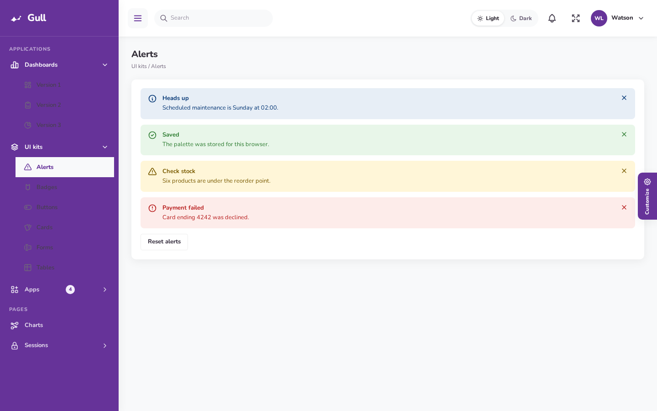Open Version 3 dashboard
657x411 pixels.
(65, 125)
